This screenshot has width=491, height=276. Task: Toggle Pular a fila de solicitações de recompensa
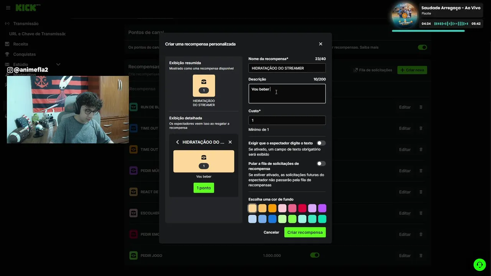(x=321, y=164)
